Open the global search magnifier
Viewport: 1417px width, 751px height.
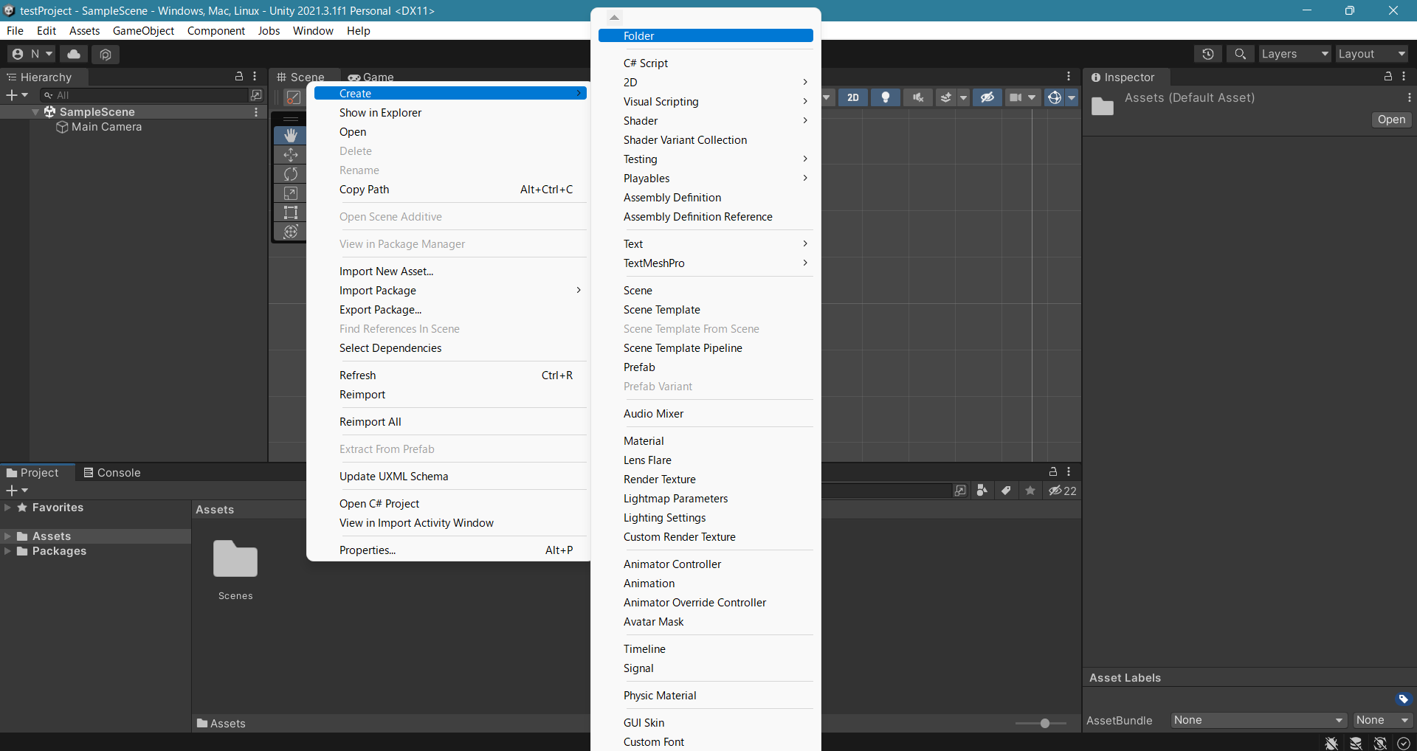click(1241, 54)
